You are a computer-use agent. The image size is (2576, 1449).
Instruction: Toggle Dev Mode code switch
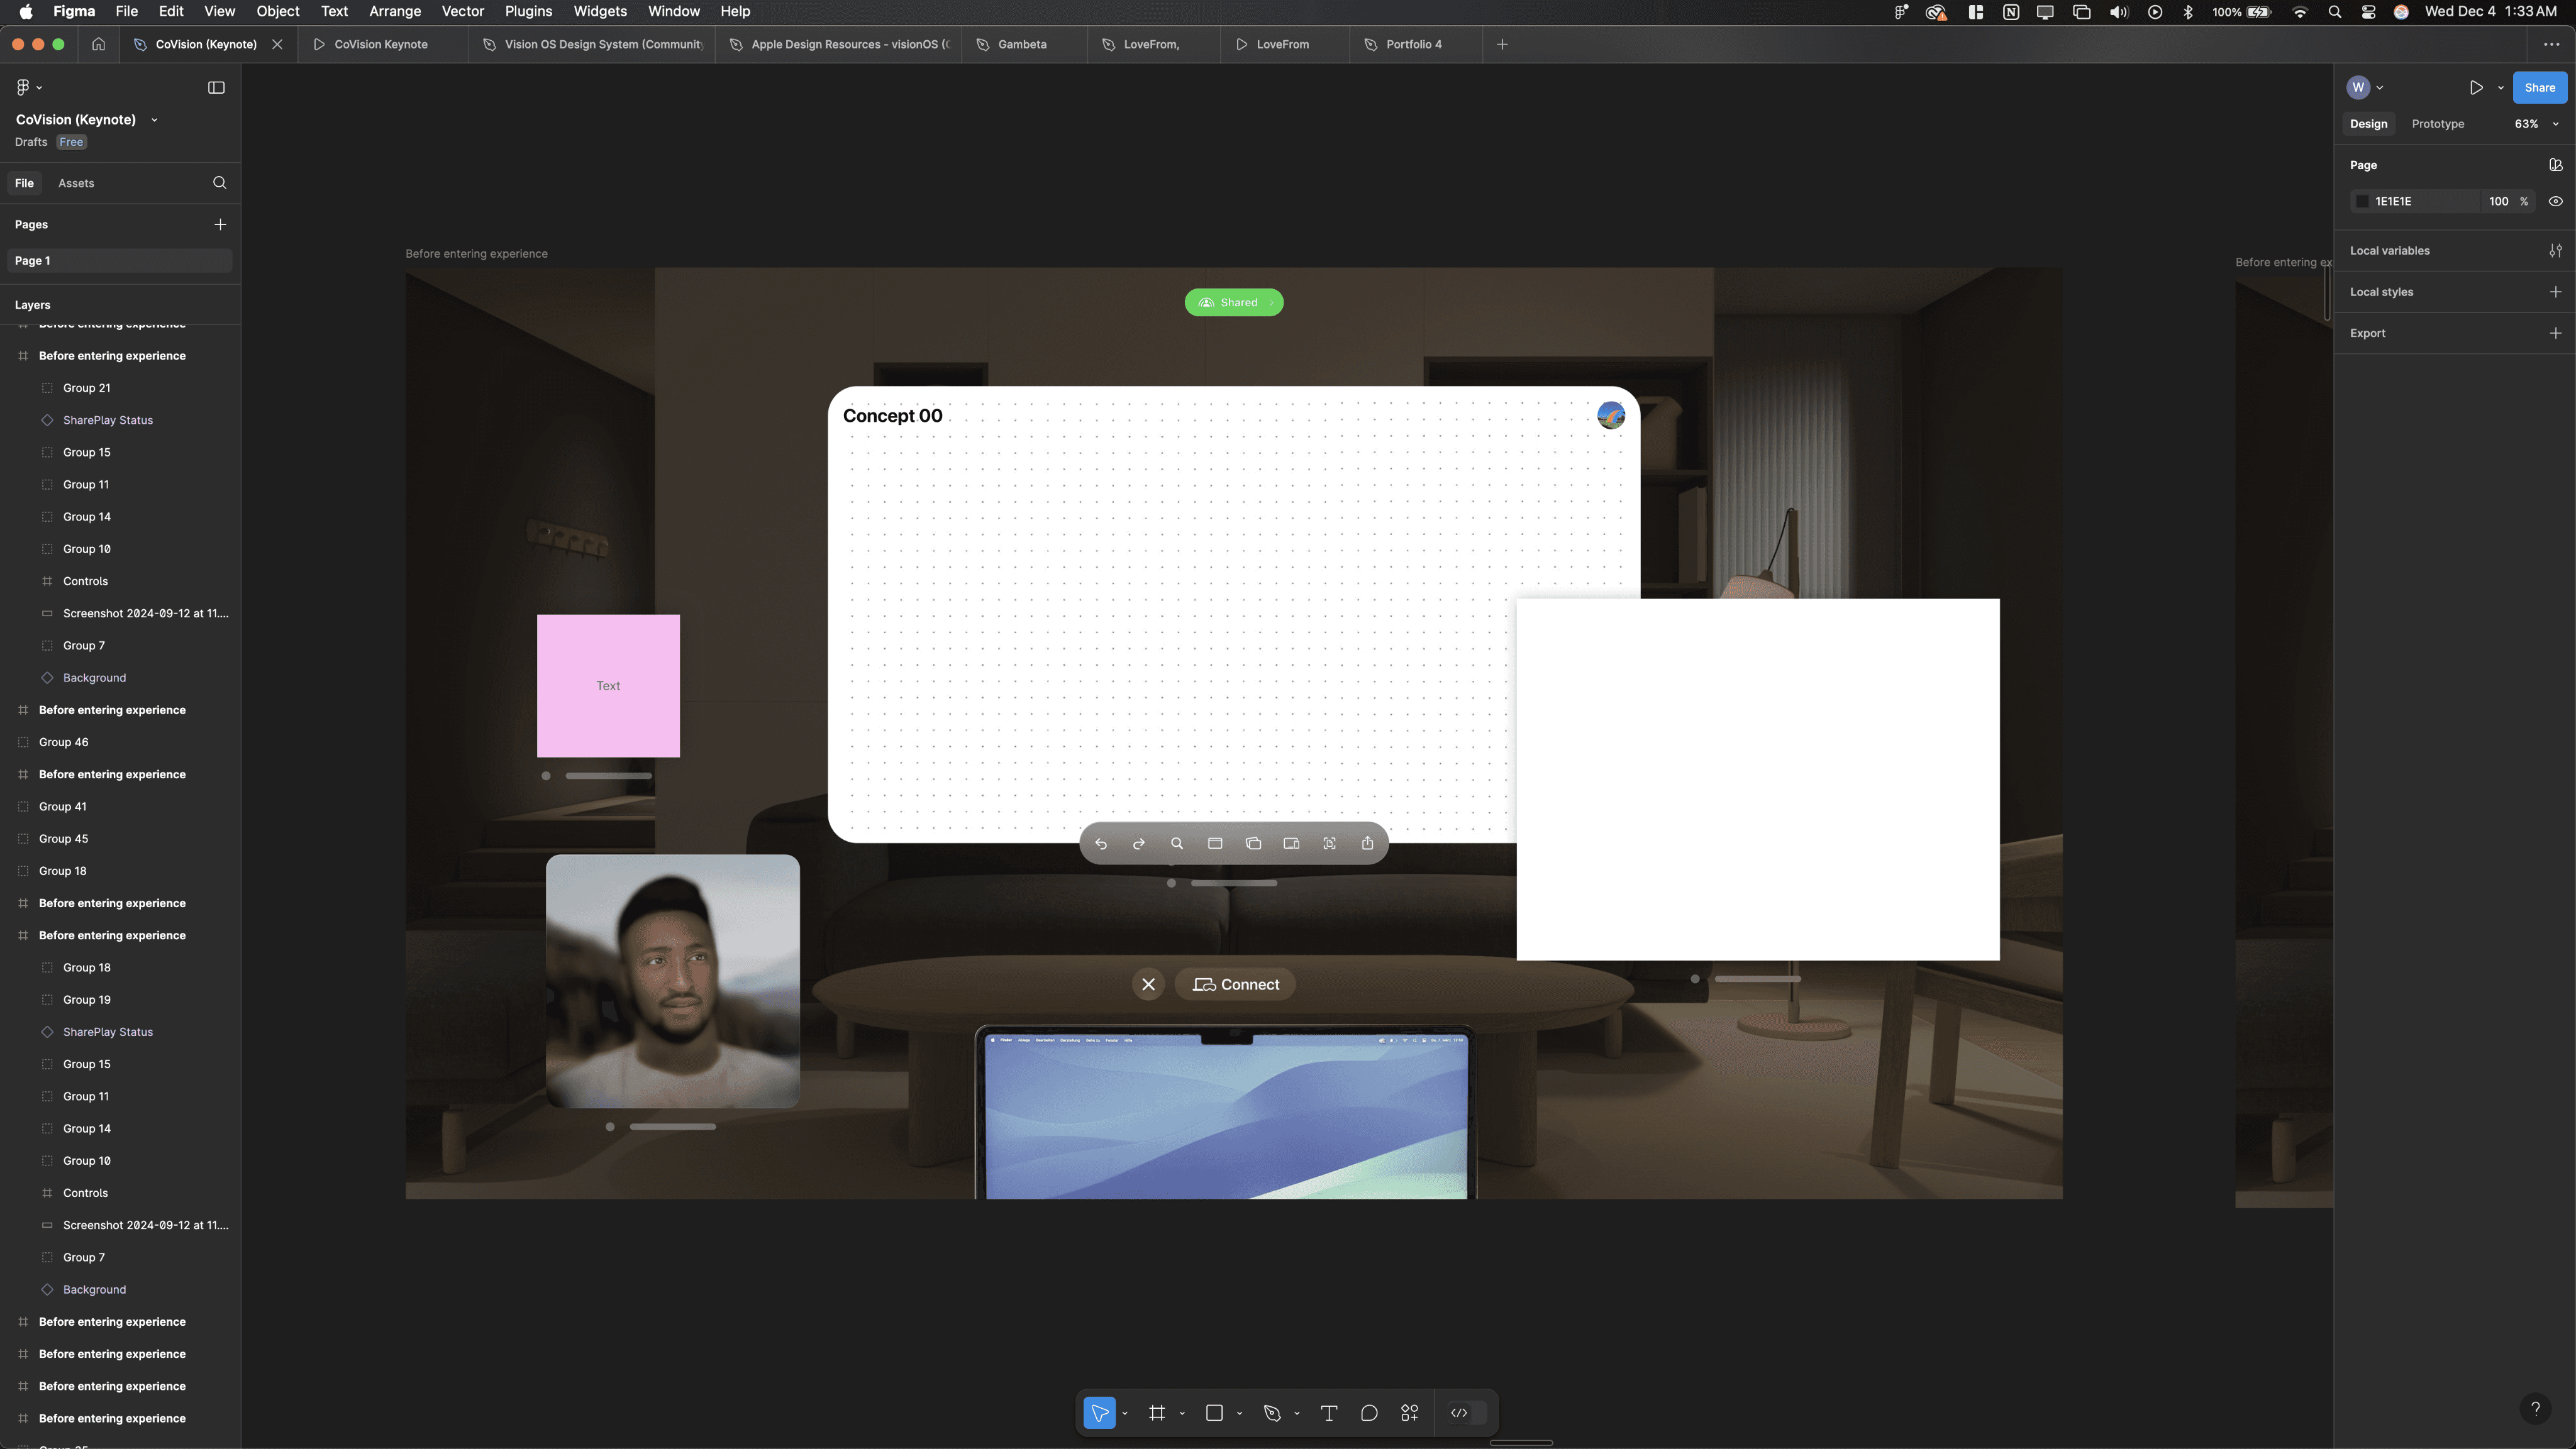click(x=1460, y=1412)
